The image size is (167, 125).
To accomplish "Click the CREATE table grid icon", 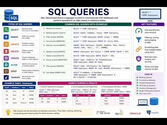I will (6, 58).
